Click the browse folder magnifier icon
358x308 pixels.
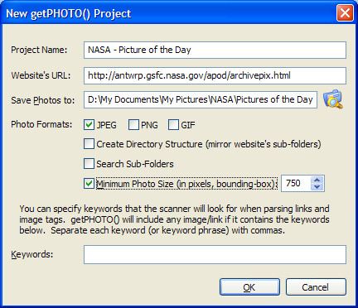(x=333, y=99)
